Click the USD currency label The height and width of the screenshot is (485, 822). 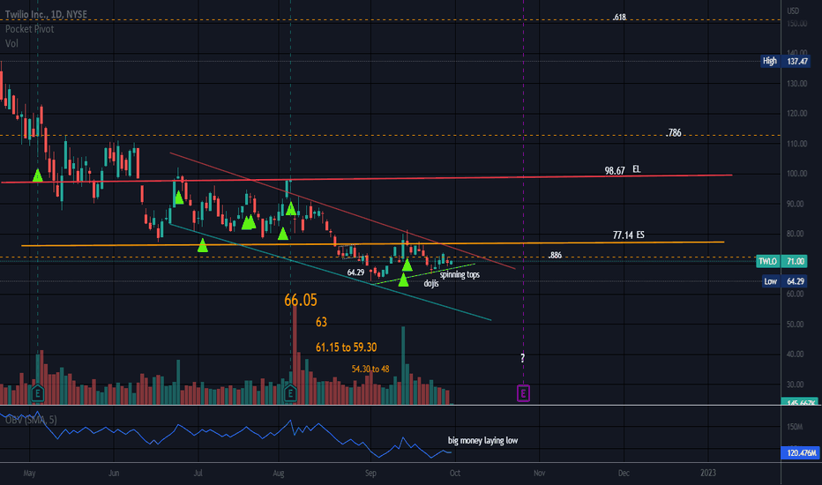[793, 11]
